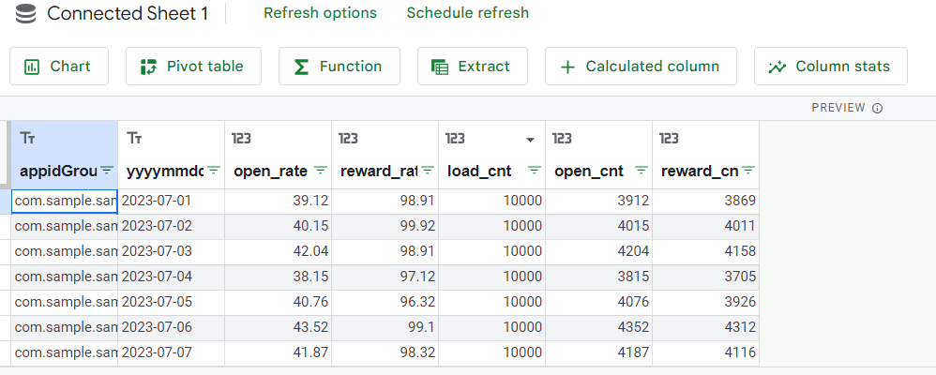Select the appidGroup column header
Screen dimensions: 936x375
65,155
